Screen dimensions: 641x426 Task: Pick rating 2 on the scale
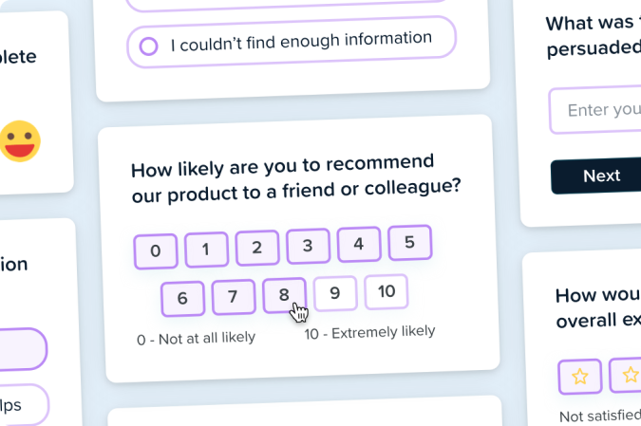click(257, 248)
